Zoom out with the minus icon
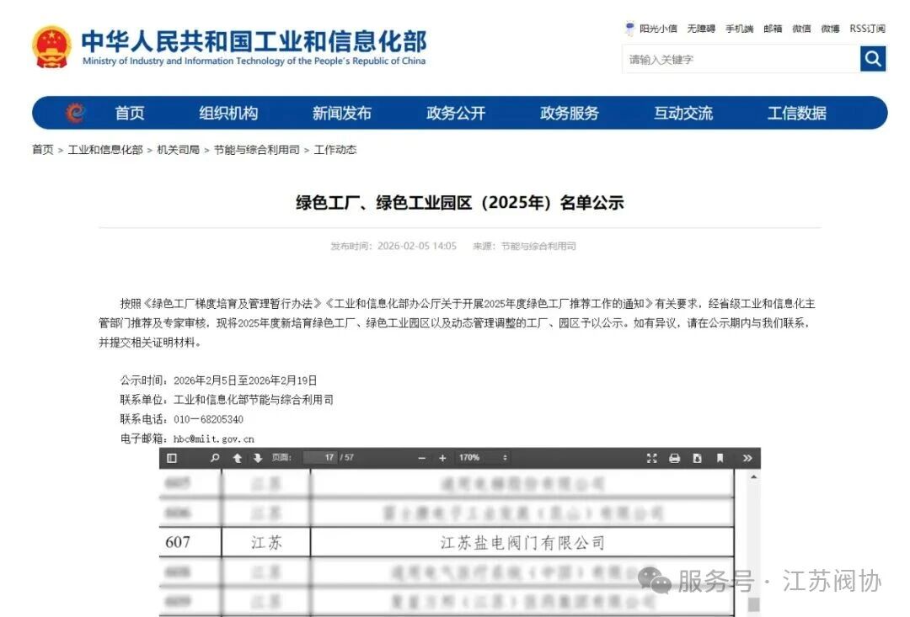Screen dimensions: 910x617 click(x=421, y=458)
